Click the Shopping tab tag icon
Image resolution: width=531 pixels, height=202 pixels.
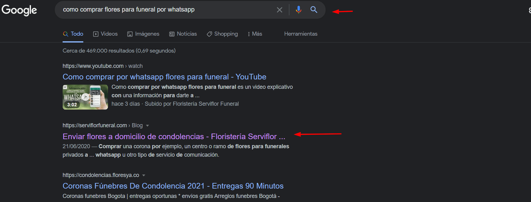[x=209, y=34]
